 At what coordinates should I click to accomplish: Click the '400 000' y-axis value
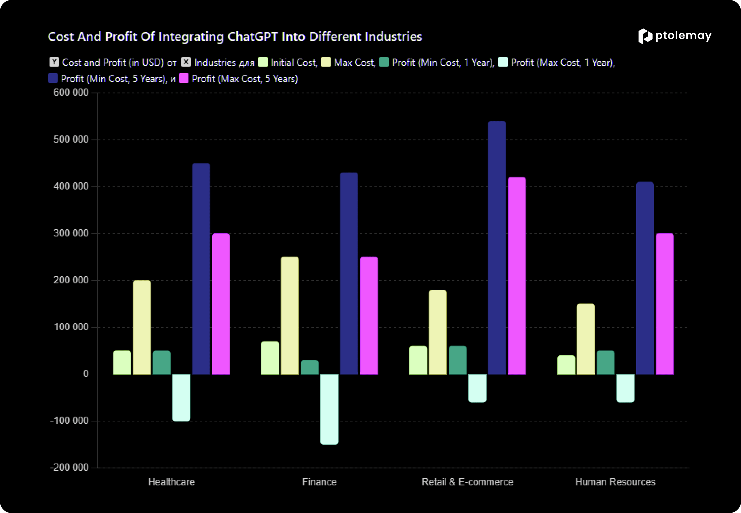tap(71, 186)
